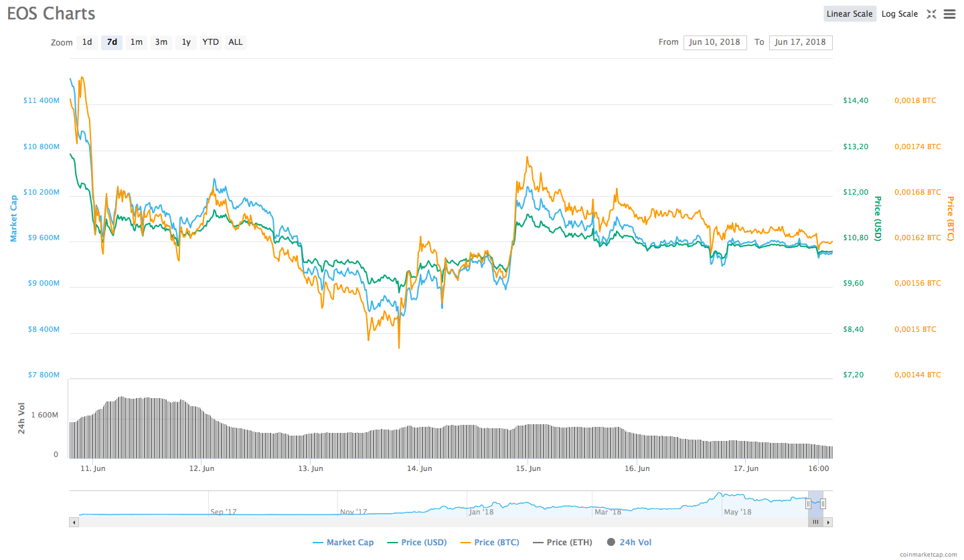The image size is (964, 560).
Task: Toggle fullscreen chart view icon
Action: pos(931,14)
